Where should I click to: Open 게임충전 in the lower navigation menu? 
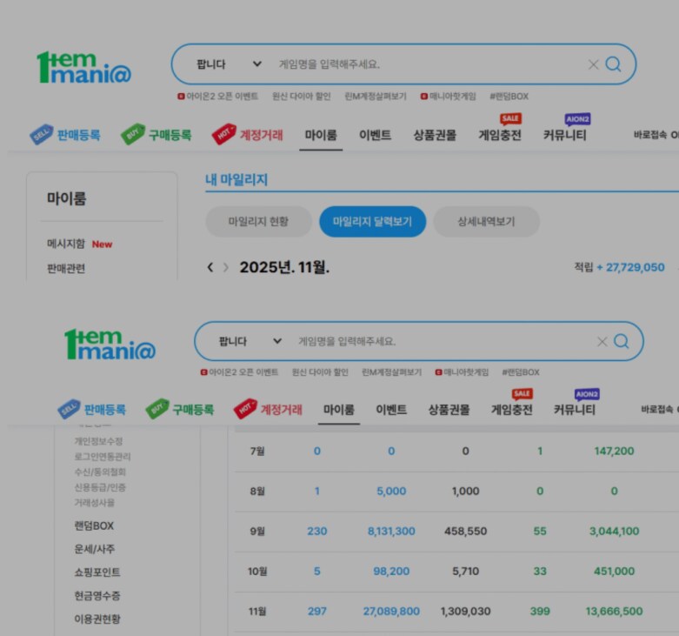tap(511, 410)
